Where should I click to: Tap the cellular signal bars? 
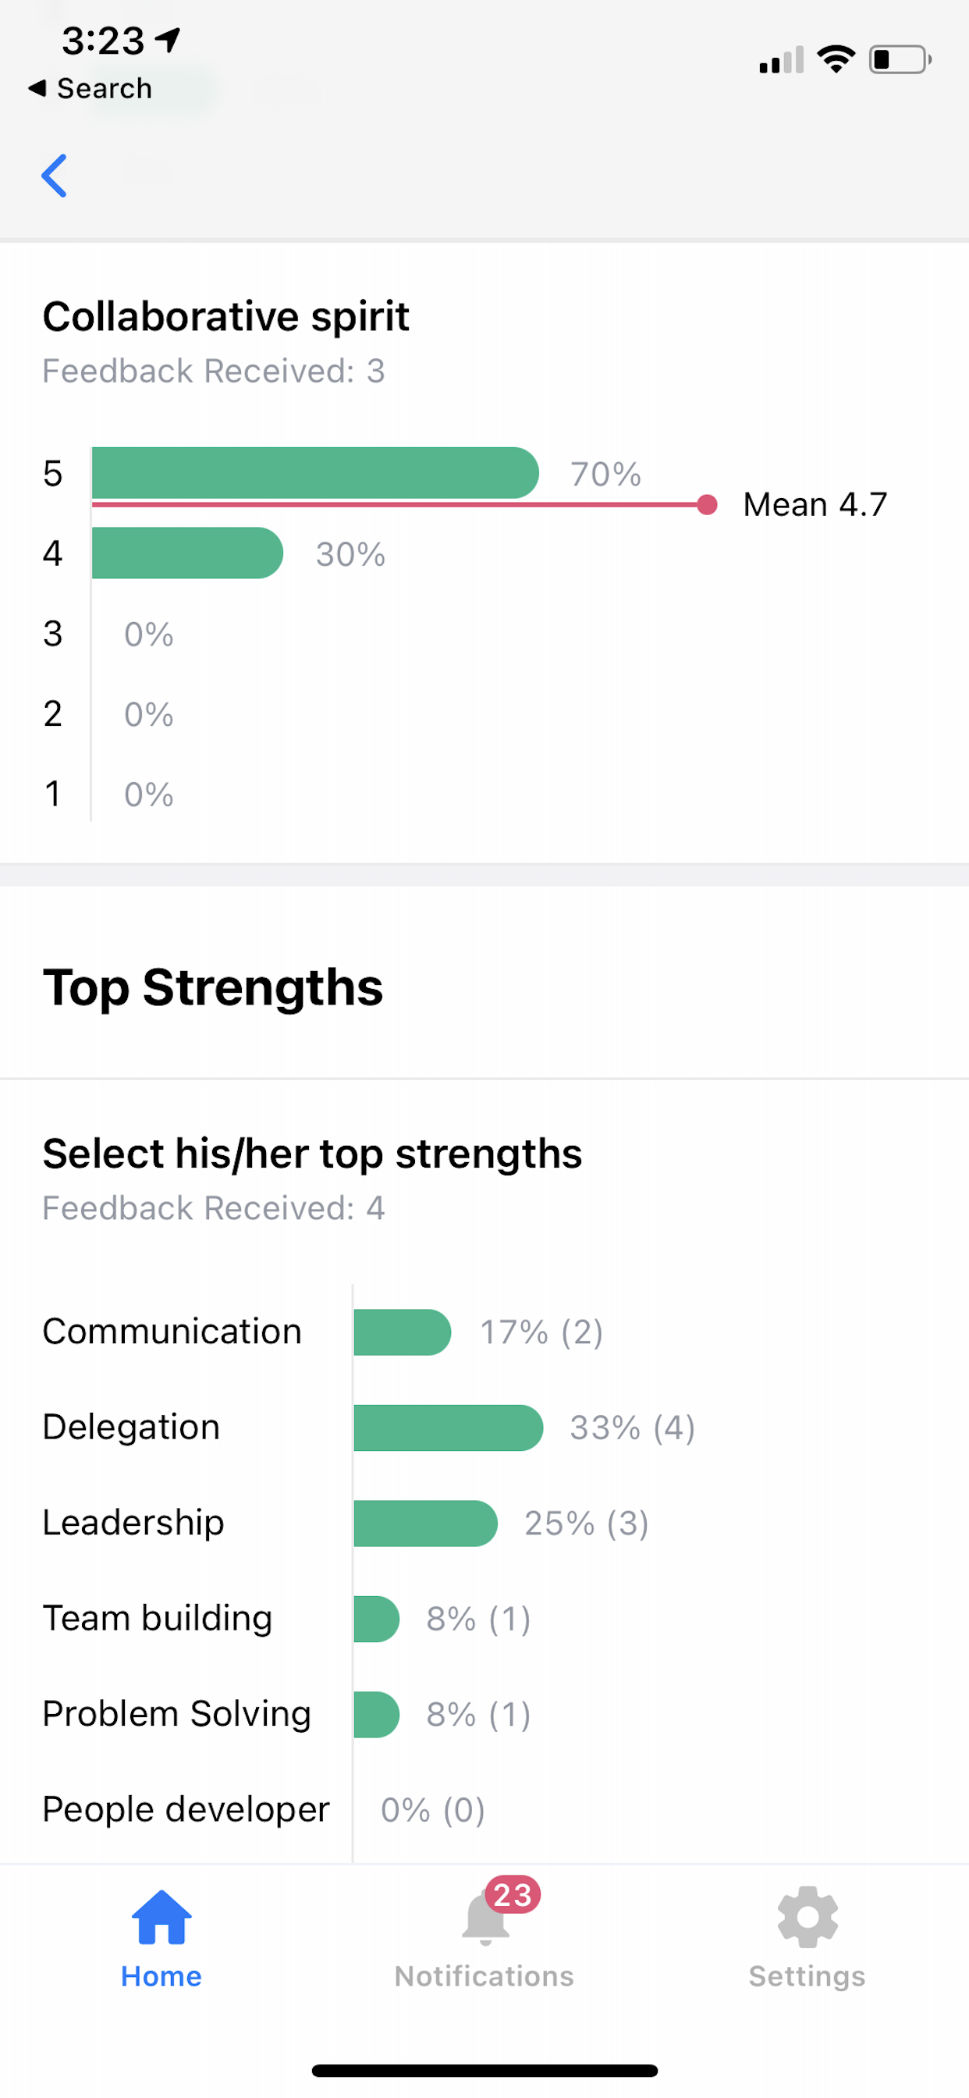point(781,60)
